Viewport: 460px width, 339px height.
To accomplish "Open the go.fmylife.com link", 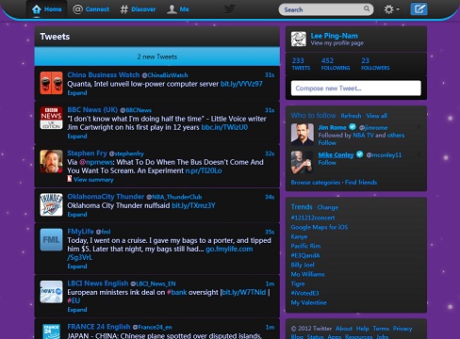I will 229,249.
